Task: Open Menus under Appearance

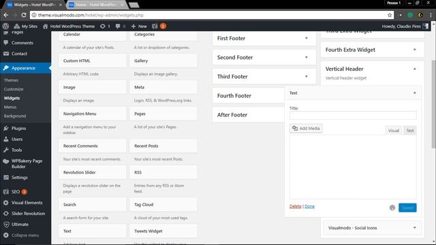Action: point(10,107)
